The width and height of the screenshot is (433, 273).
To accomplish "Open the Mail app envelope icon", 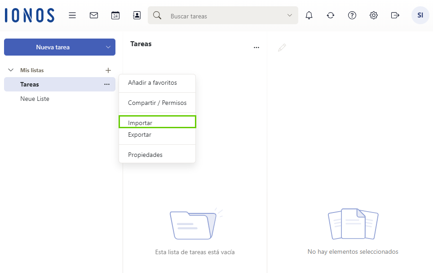I will point(94,15).
